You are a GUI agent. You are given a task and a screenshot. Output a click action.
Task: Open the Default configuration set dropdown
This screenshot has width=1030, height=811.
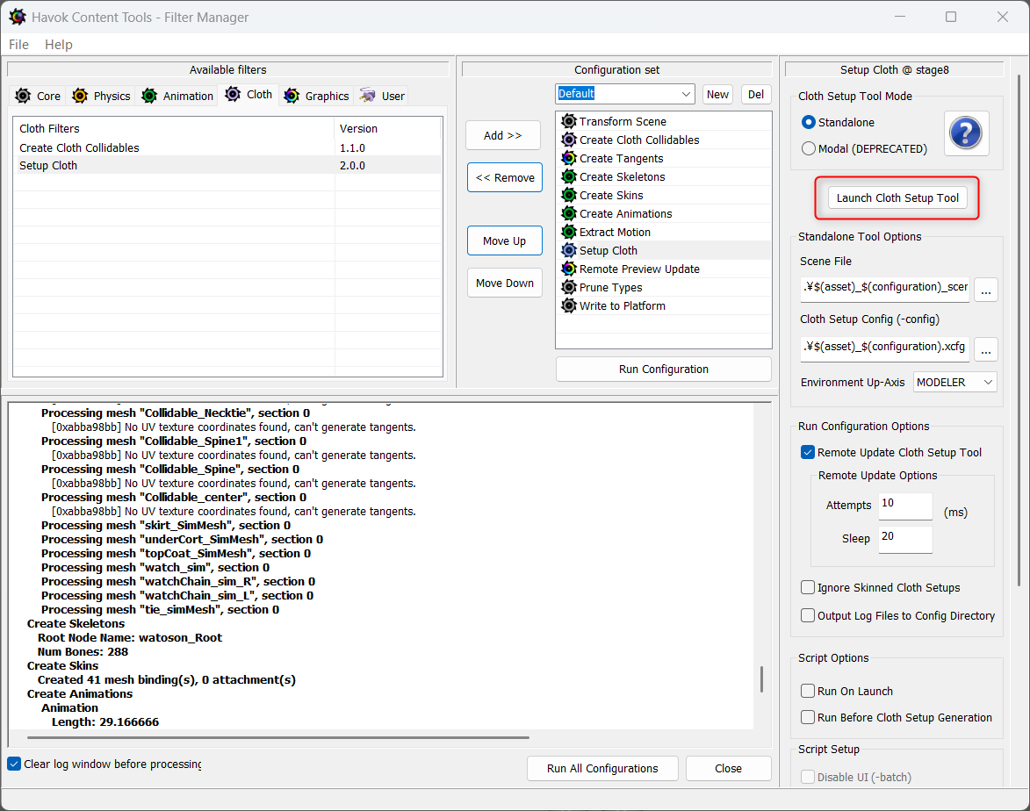tap(624, 94)
